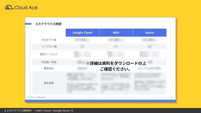This screenshot has height=113, width=201.
Task: Click the slide preview thumbnail
Action: coord(100,60)
